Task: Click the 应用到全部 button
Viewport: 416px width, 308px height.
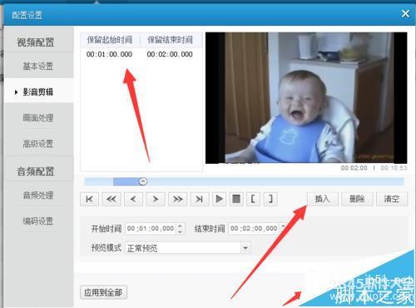Action: tap(103, 292)
